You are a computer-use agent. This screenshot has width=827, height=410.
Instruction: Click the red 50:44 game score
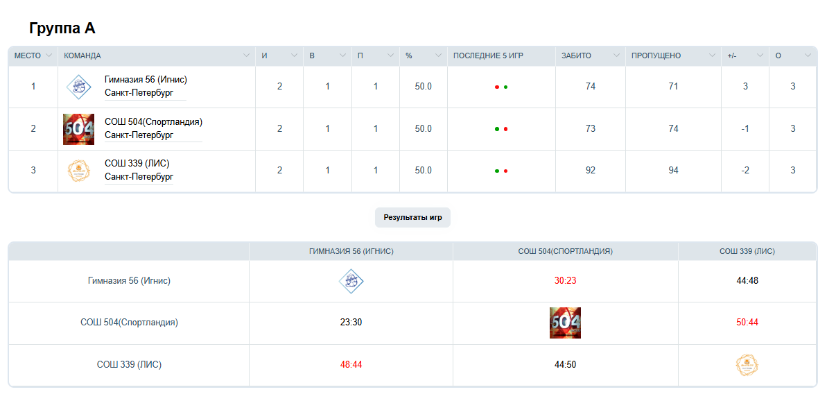click(x=747, y=323)
